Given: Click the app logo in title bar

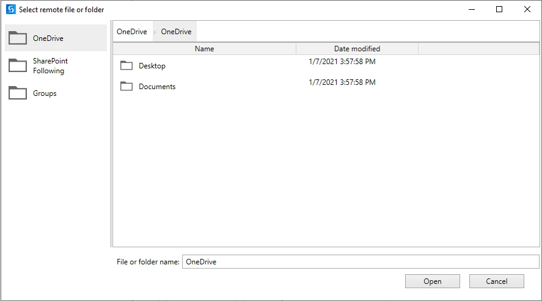Looking at the screenshot, I should [x=11, y=9].
